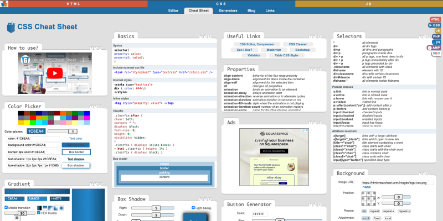Screen dimensions: 443x221
Task: Open the JQ side badge
Action: [437, 42]
